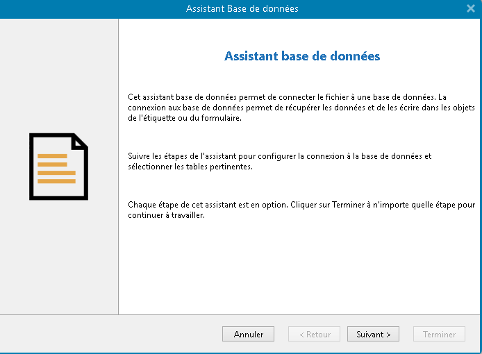Click the document icon in the left panel
The width and height of the screenshot is (482, 354).
click(58, 167)
